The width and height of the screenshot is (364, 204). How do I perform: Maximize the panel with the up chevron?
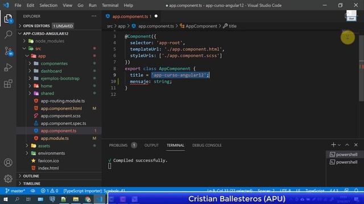pos(347,145)
